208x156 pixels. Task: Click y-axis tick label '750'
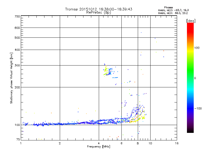pyautogui.click(x=17, y=16)
